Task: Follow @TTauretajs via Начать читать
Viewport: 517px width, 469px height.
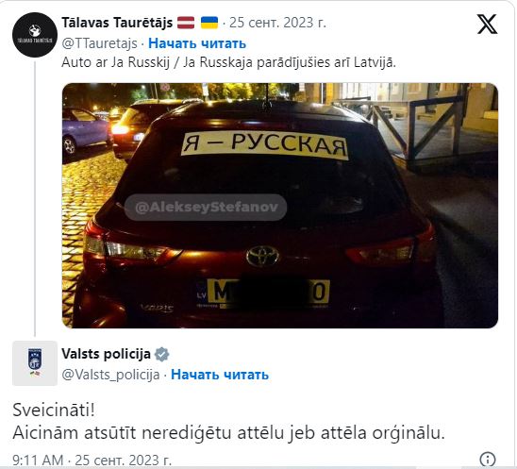Action: pyautogui.click(x=197, y=43)
